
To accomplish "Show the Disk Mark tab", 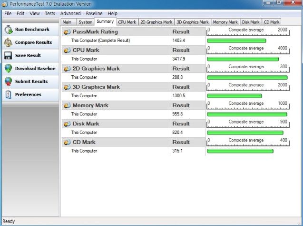I will (251, 22).
